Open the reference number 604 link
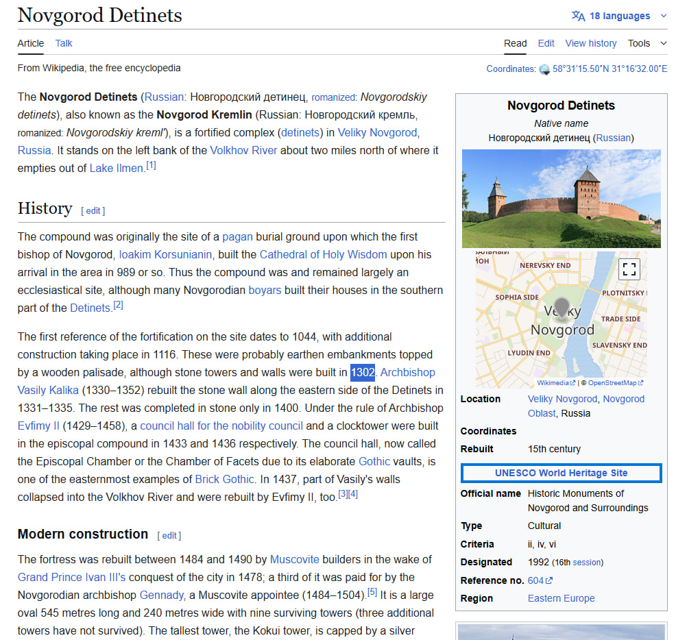 [x=535, y=580]
